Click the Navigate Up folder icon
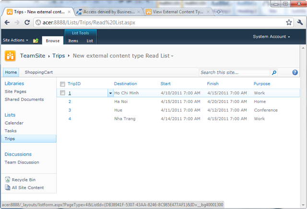The height and width of the screenshot is (209, 307). 35,41
